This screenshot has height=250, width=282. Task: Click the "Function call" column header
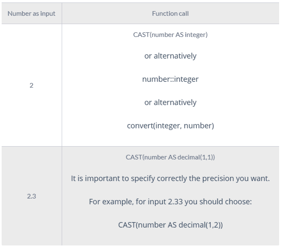pos(170,14)
